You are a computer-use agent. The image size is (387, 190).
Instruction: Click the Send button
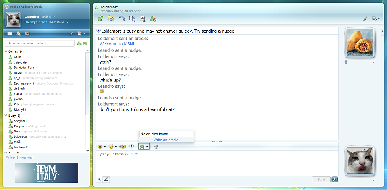tap(321, 180)
